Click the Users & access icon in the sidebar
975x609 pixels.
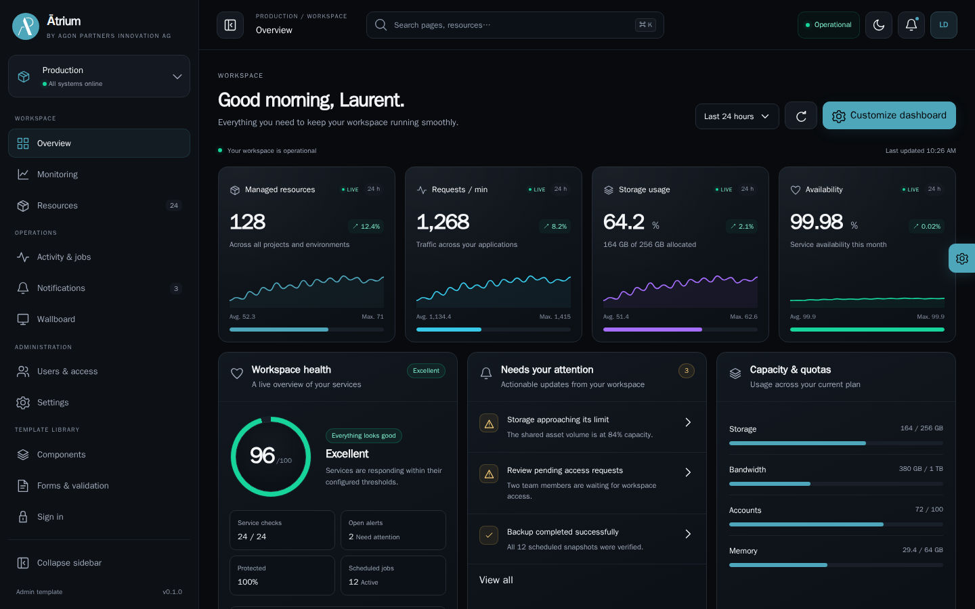click(23, 371)
